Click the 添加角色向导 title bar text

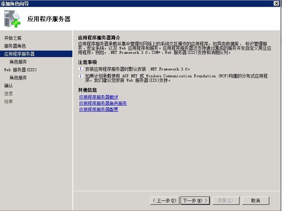(14, 3)
